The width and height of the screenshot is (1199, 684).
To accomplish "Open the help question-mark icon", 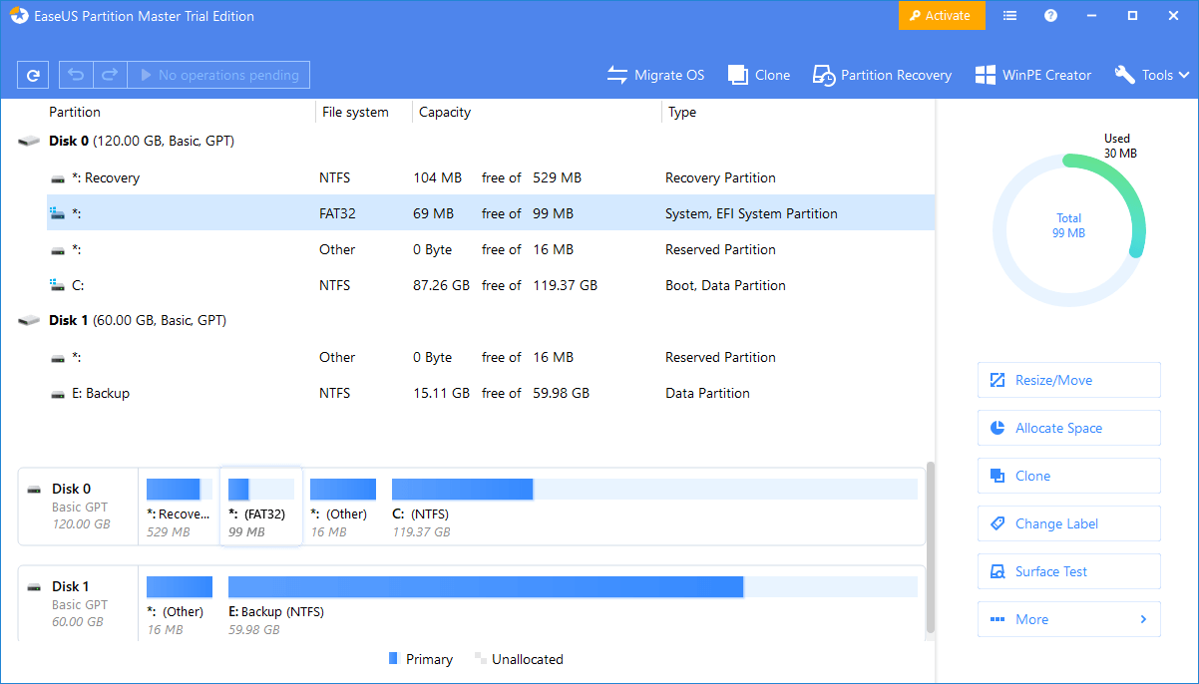I will 1049,15.
